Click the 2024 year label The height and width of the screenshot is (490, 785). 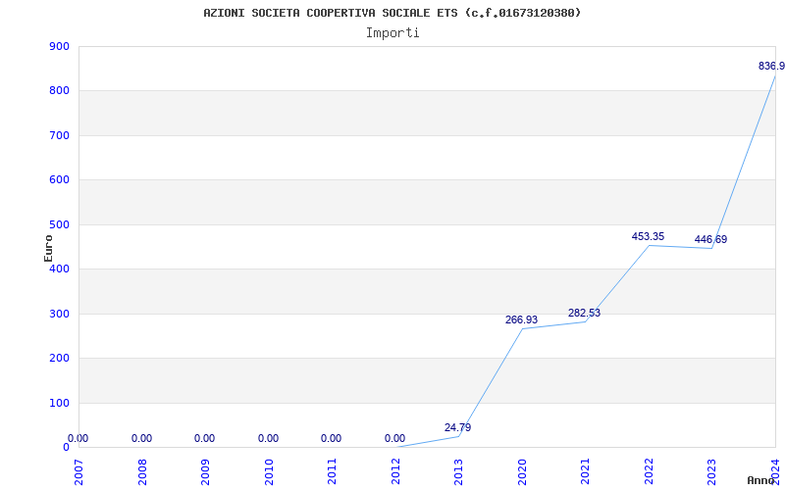point(775,471)
